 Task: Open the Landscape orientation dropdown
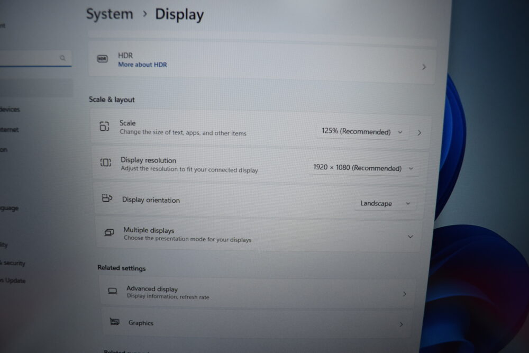coord(385,204)
